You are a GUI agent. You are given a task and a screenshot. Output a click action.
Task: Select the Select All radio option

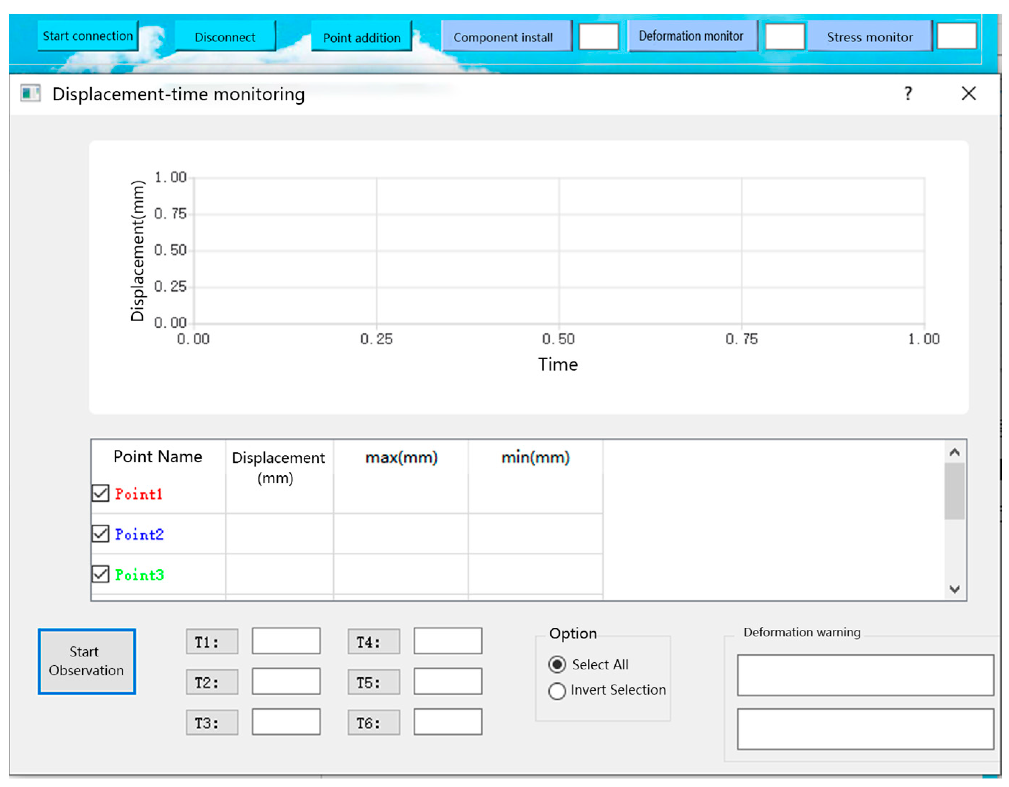tap(557, 664)
